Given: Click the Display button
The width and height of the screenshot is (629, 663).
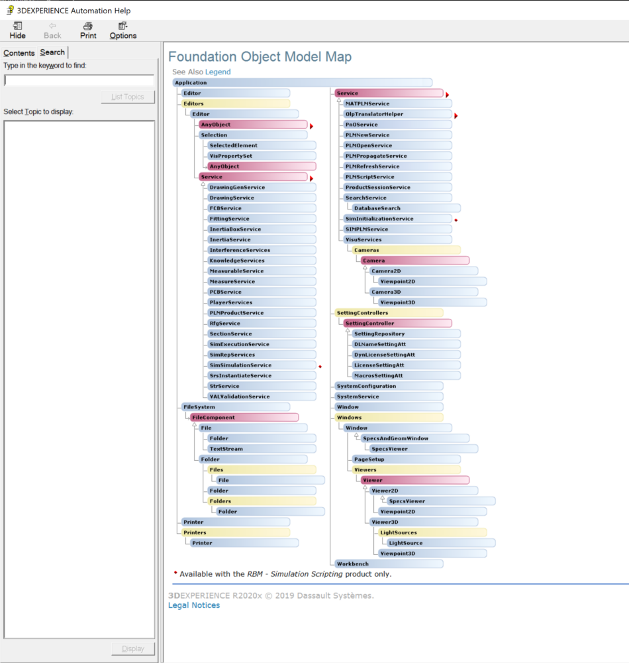Looking at the screenshot, I should [133, 648].
